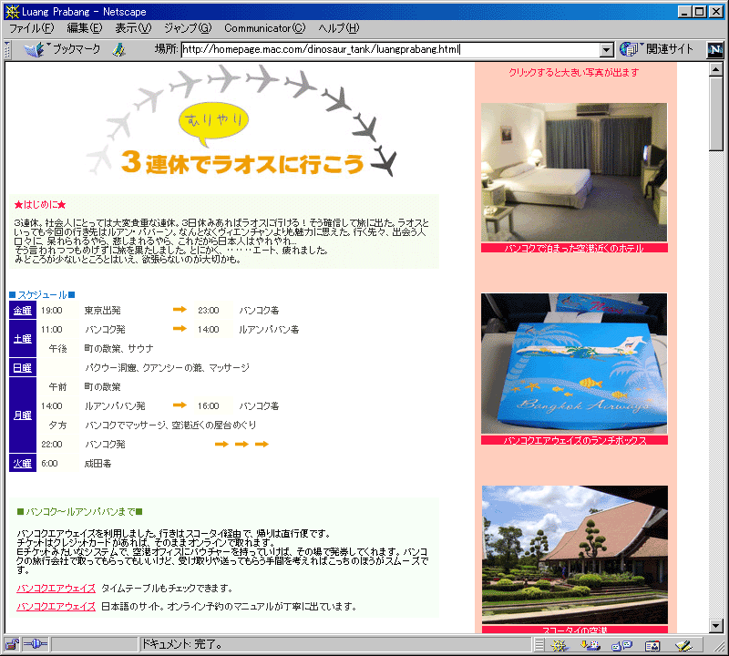Screen dimensions: 729x656
Task: Open the ジャンプ(G) menu
Action: tap(188, 28)
